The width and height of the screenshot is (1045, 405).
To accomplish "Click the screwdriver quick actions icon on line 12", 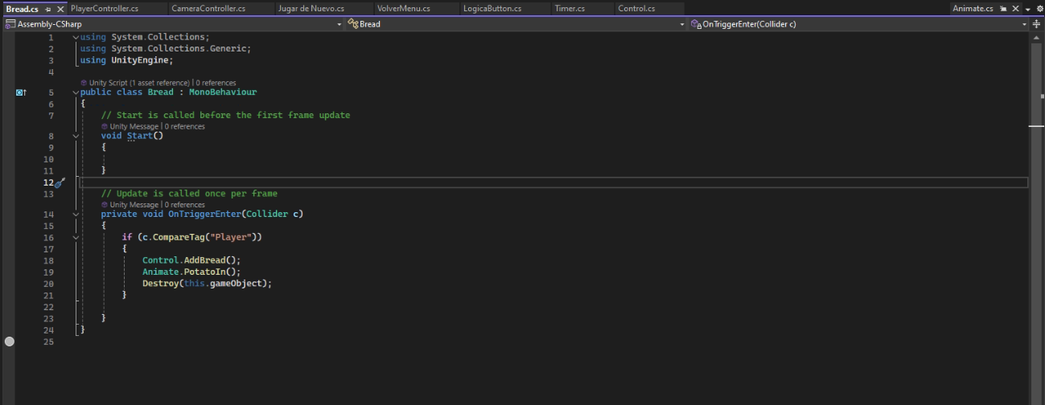I will (x=60, y=183).
